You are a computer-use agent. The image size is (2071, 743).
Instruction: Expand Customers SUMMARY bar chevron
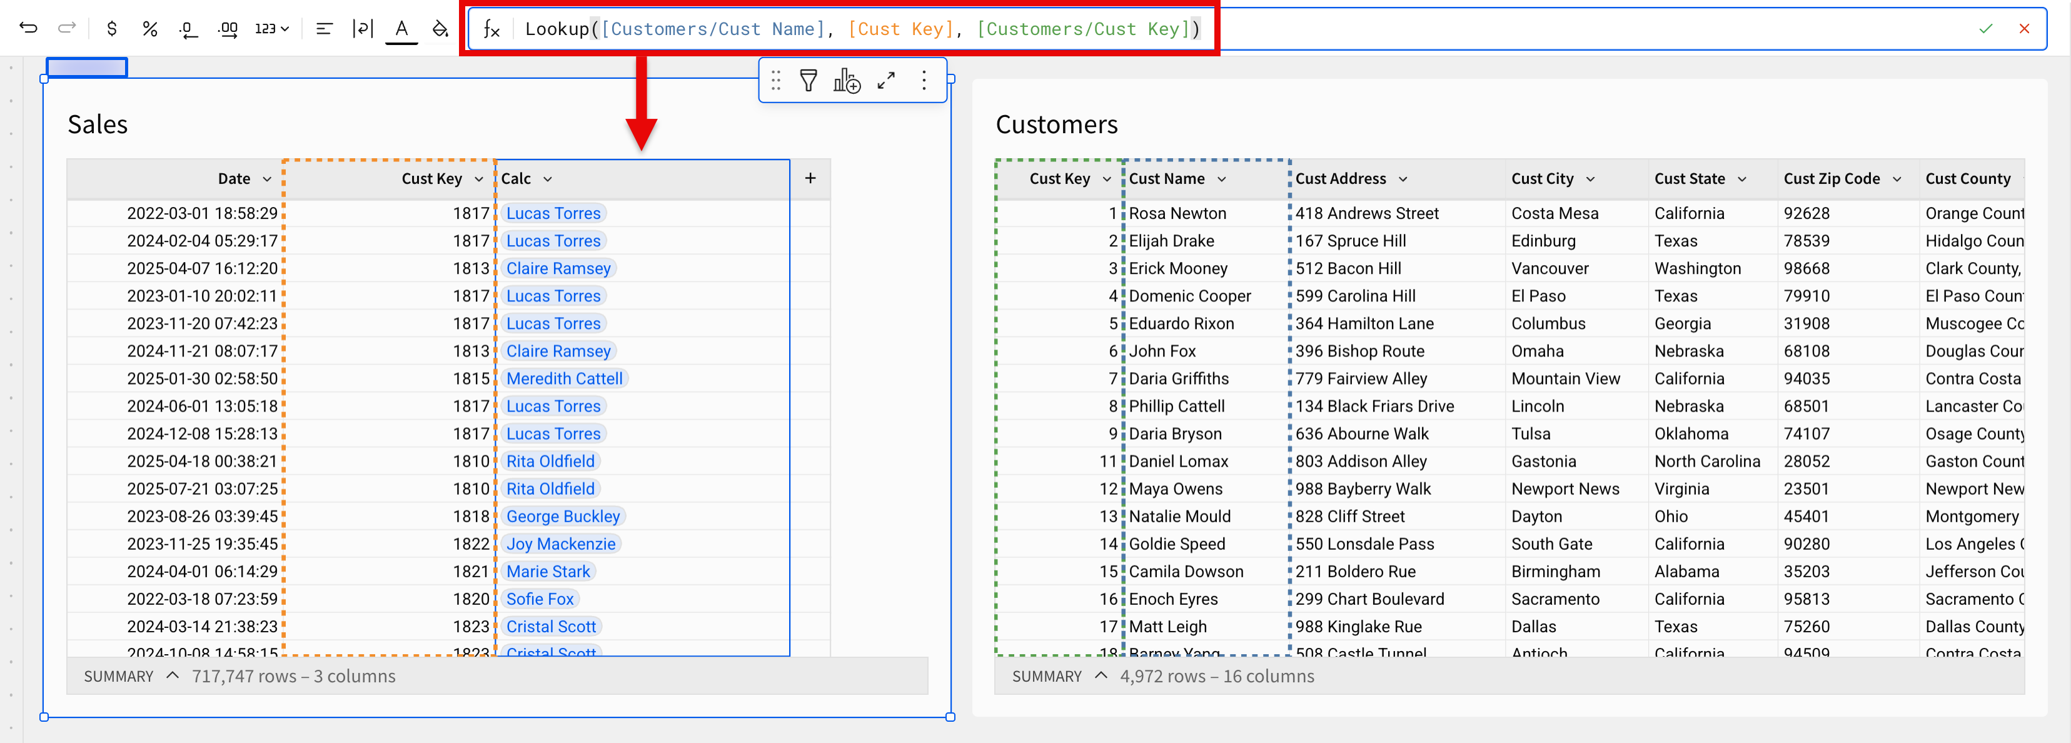tap(1101, 675)
